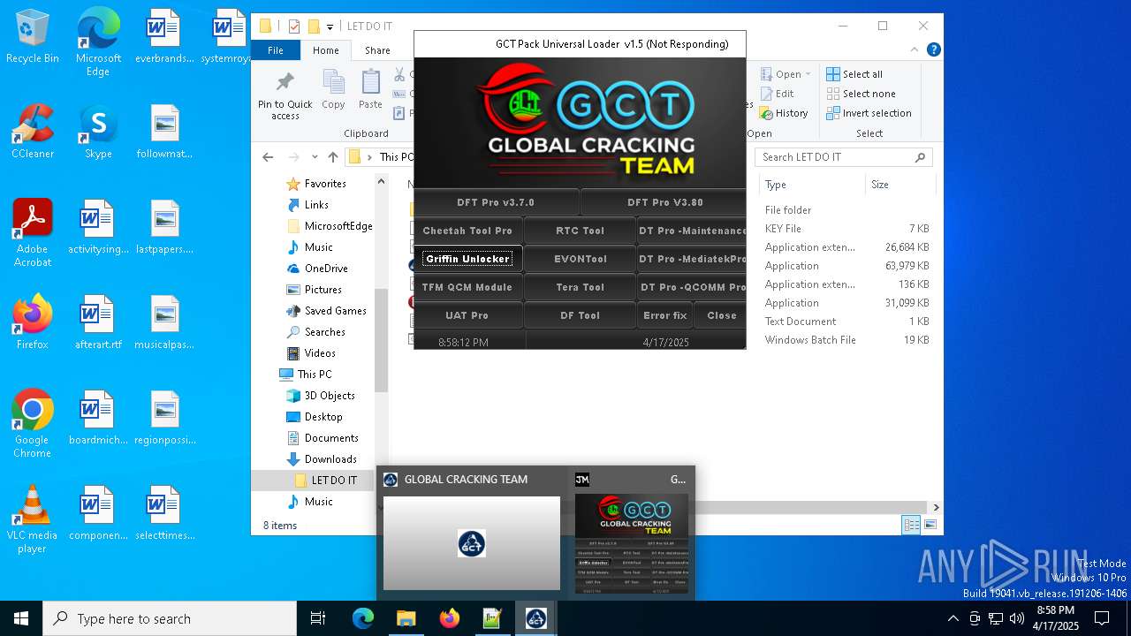
Task: Sort by Size column header
Action: tap(899, 185)
